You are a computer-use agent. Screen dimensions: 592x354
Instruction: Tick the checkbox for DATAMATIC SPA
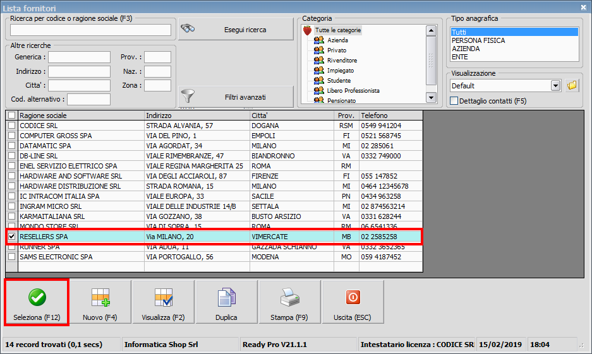(12, 146)
